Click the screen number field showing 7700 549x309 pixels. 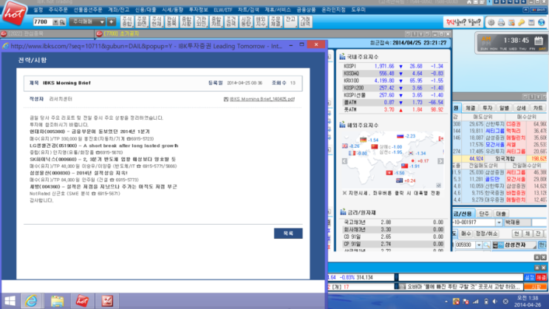point(42,22)
